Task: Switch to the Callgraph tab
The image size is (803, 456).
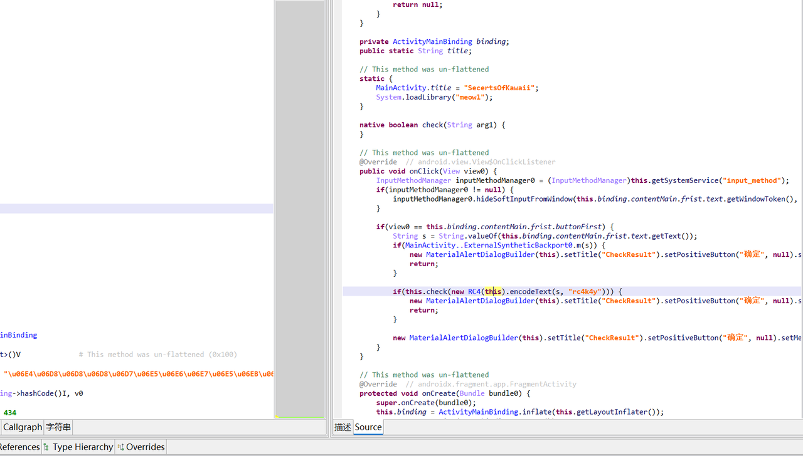Action: coord(23,427)
